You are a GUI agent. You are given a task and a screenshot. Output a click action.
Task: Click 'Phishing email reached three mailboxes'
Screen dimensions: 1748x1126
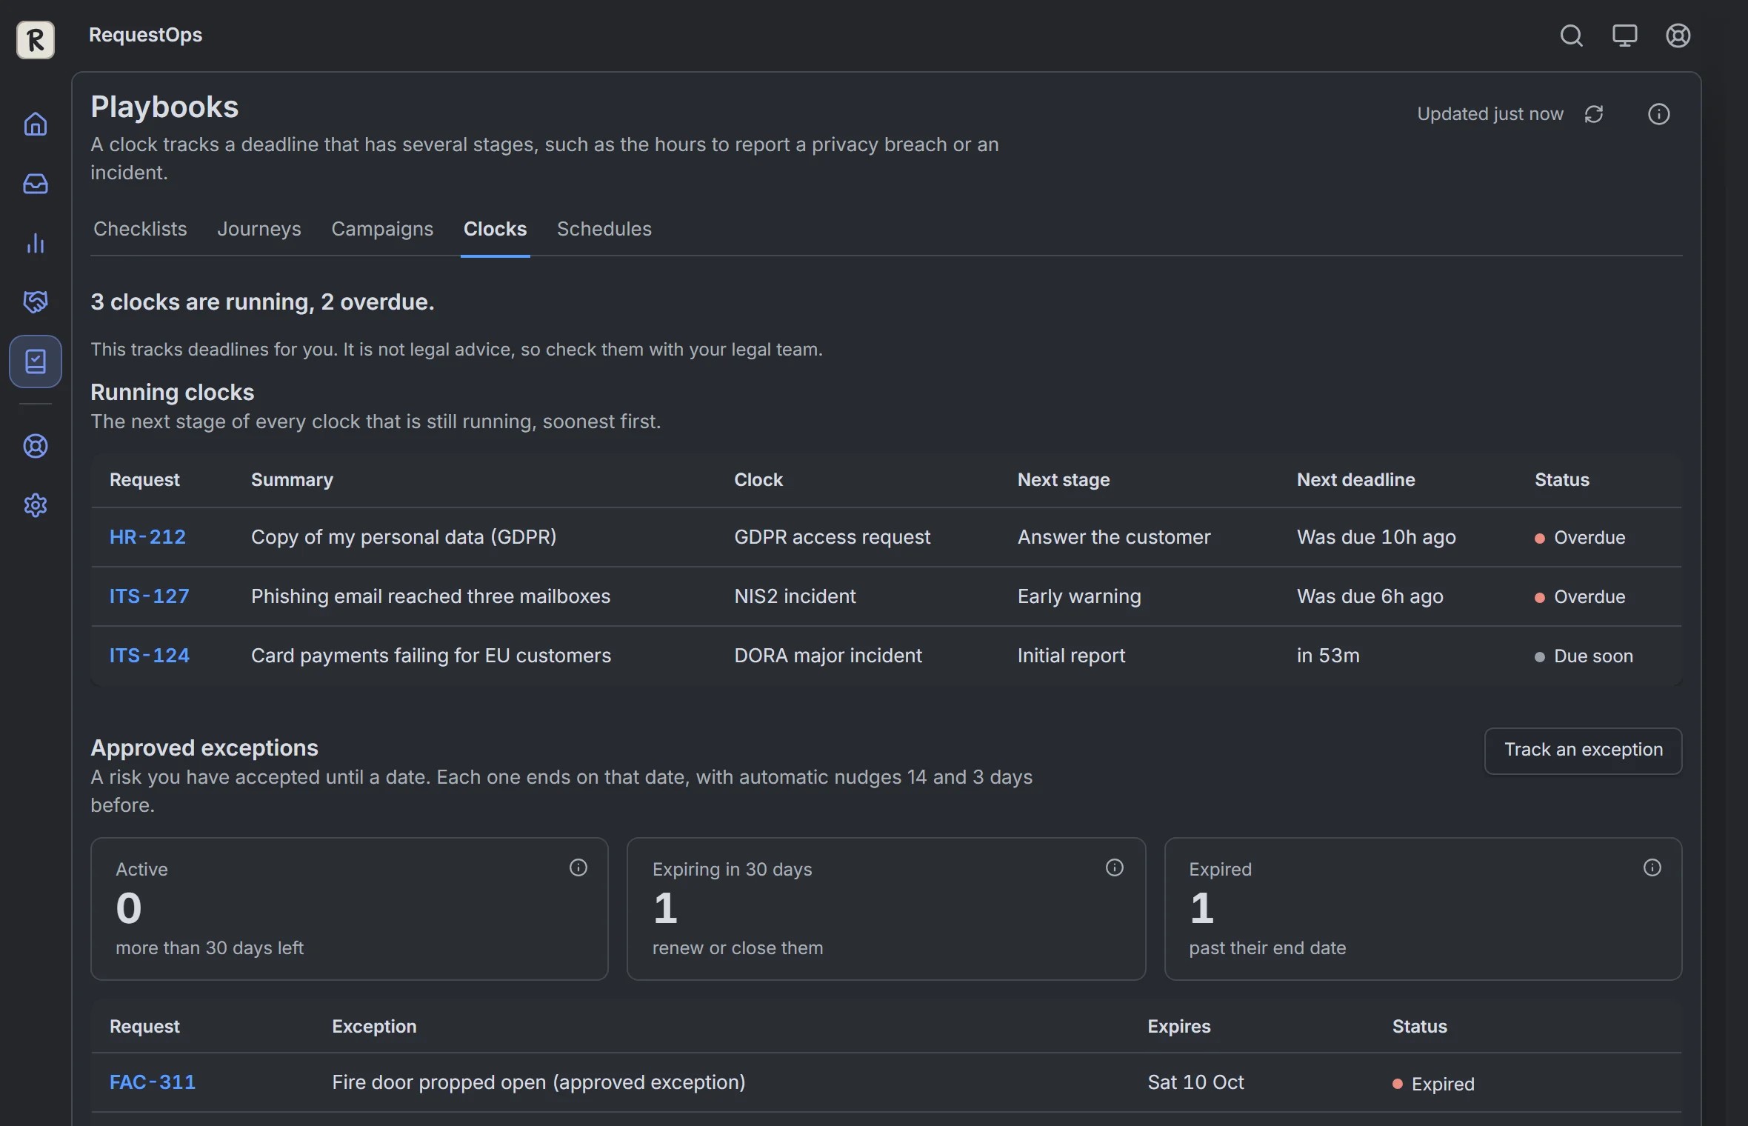click(x=430, y=596)
